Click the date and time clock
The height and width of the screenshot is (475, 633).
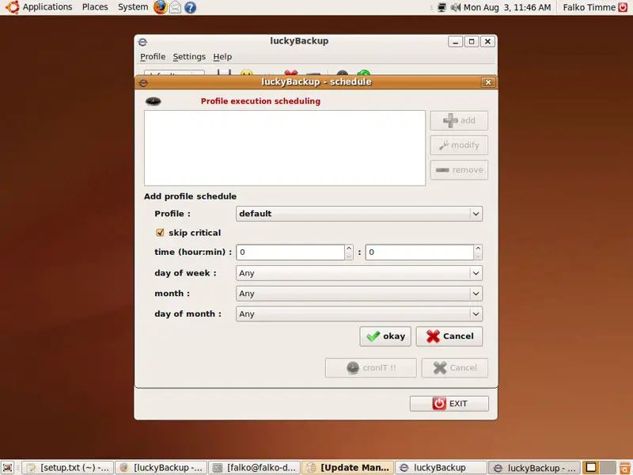[x=507, y=7]
